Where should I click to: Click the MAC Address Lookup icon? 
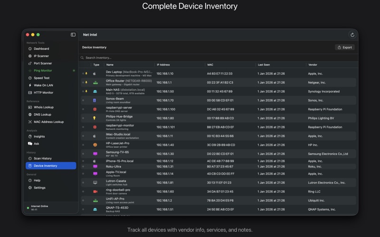point(30,122)
